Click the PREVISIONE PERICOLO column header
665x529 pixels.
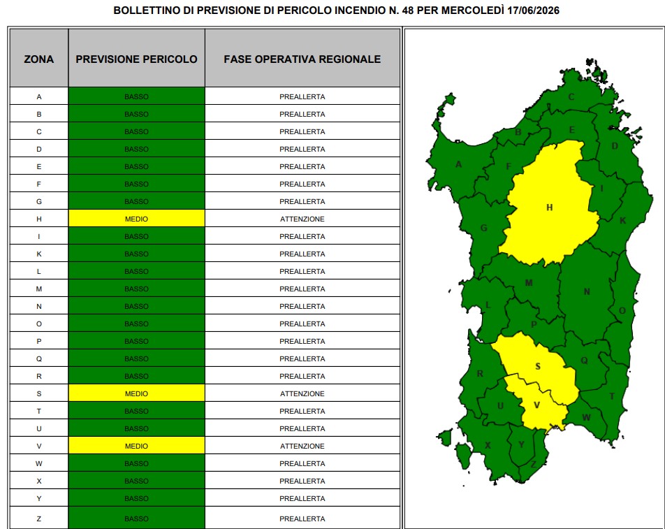click(137, 59)
